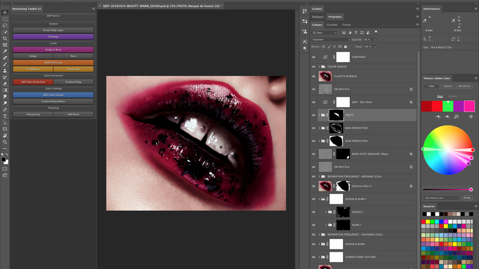Viewport: 479px width, 269px height.
Task: Hide the FLUIDITE BASIQUE layer
Action: (313, 77)
